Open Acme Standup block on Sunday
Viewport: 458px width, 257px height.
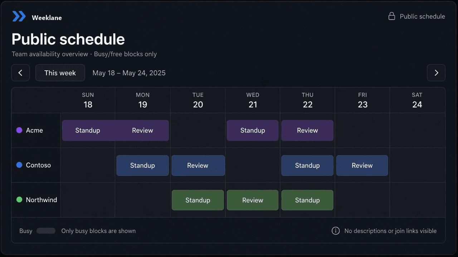pos(88,130)
